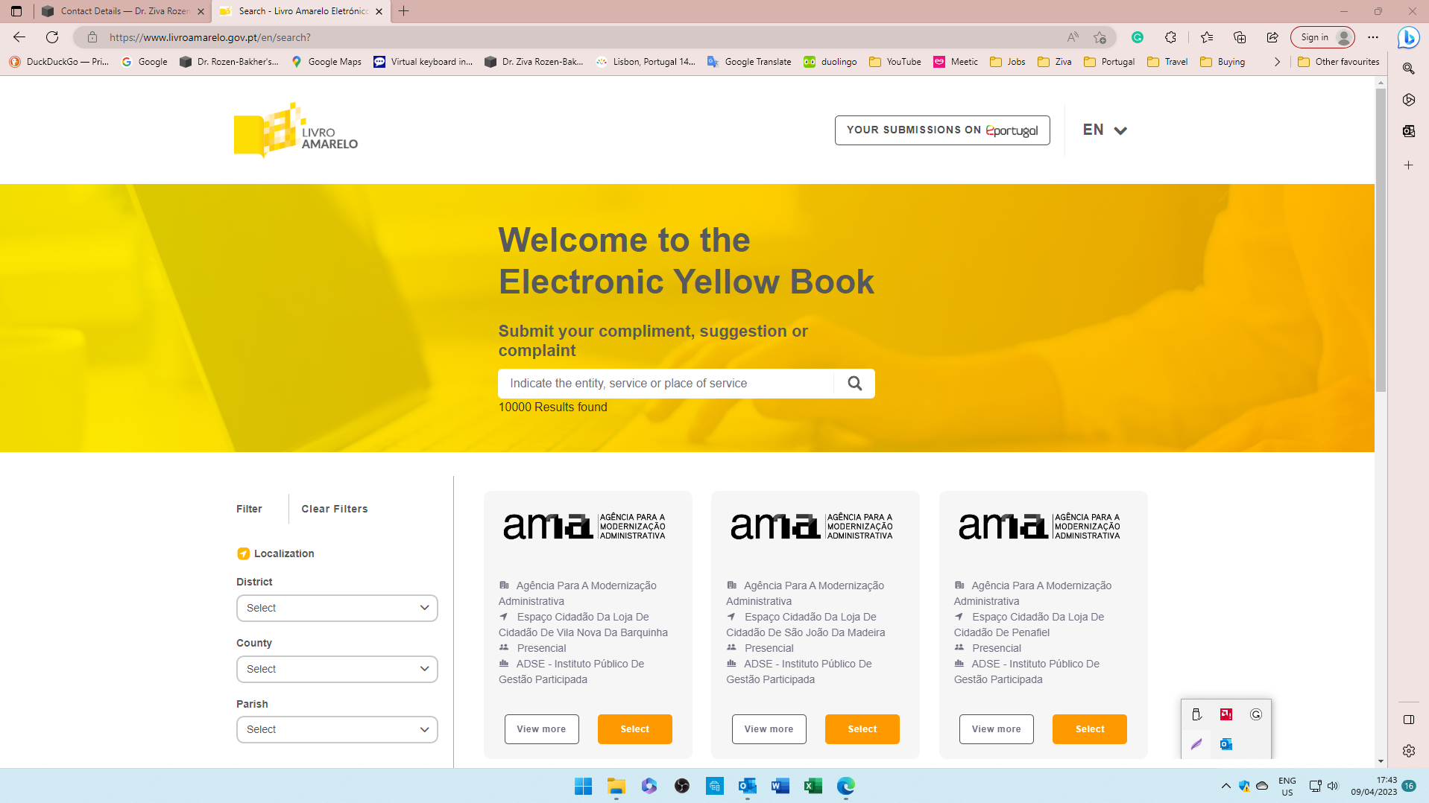Open the Google Translate bookmark
The width and height of the screenshot is (1429, 803).
click(749, 62)
